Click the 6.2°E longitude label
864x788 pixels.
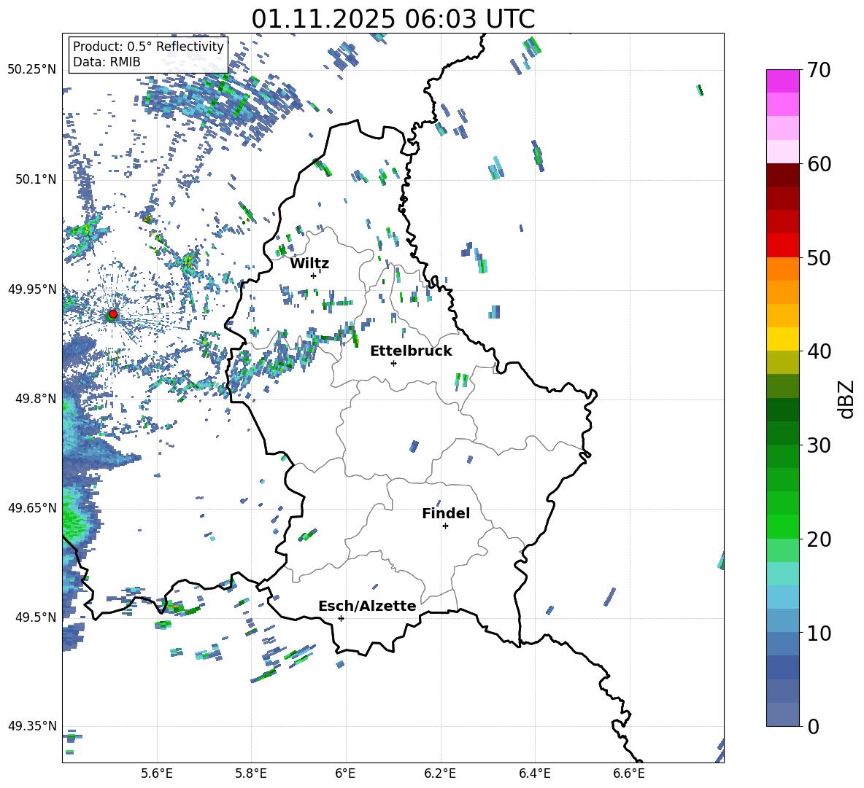pos(440,773)
